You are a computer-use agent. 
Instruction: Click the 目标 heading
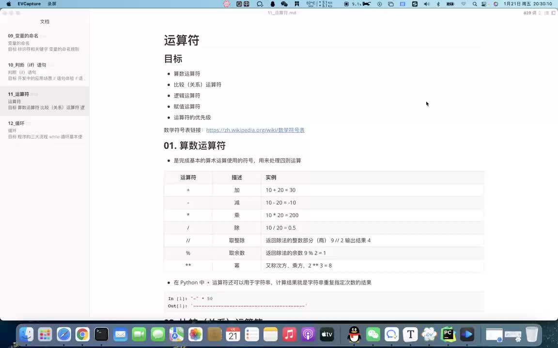click(x=173, y=58)
